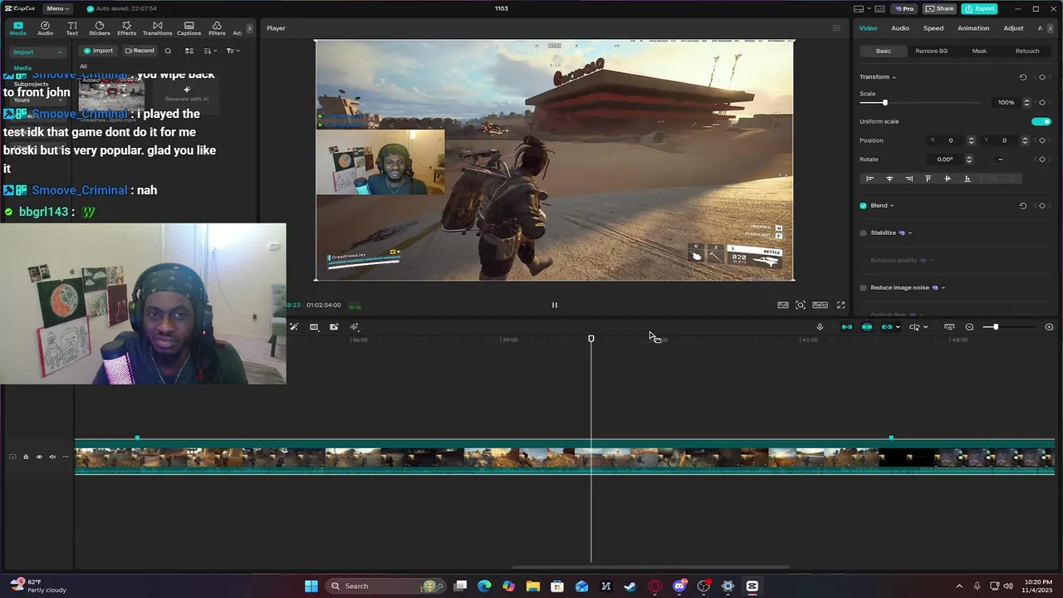Open the Captions library tab
This screenshot has height=598, width=1063.
point(189,28)
